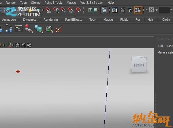Click the input connections icon
The height and width of the screenshot is (128, 173).
pyautogui.click(x=90, y=10)
